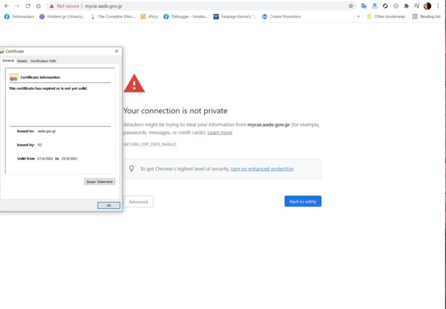Click the expiry date 15/9/2021

point(69,159)
